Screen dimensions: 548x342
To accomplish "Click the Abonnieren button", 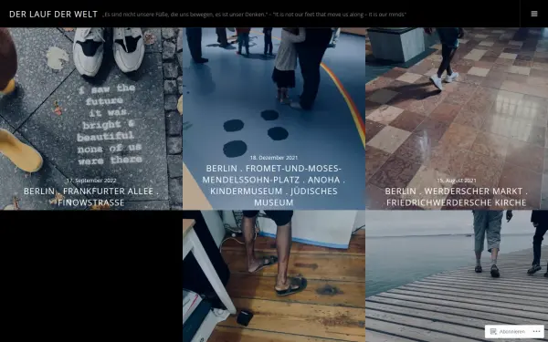I will (508, 332).
